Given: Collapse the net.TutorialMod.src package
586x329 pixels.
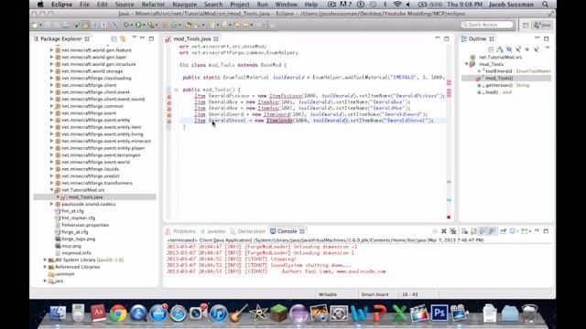Looking at the screenshot, I should (51, 190).
